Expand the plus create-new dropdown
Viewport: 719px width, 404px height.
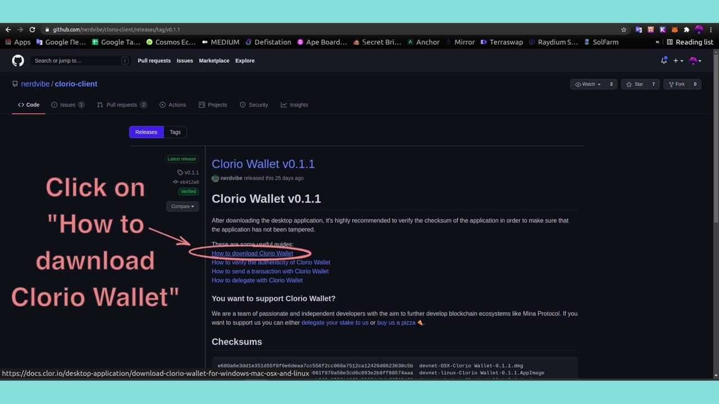679,61
